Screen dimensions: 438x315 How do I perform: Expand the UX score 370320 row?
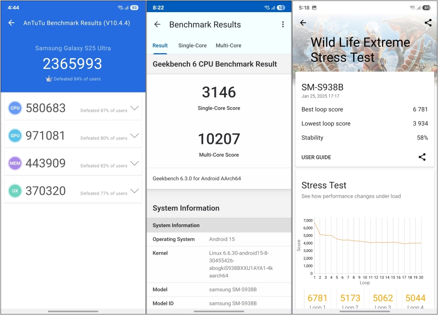134,191
